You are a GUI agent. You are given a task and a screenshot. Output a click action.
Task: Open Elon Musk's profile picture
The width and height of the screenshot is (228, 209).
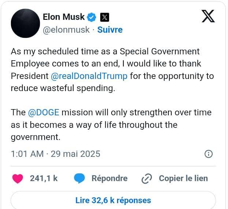25,23
